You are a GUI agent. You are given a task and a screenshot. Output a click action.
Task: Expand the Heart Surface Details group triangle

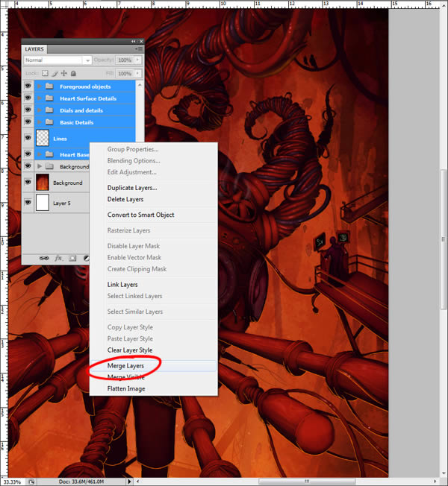[x=40, y=98]
